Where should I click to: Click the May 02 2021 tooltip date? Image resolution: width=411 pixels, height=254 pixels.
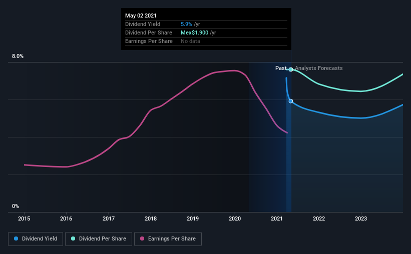(141, 15)
